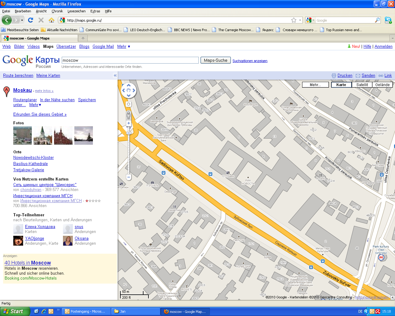
Task: Open the back/forward history dropdown arrow
Action: pyautogui.click(x=22, y=20)
